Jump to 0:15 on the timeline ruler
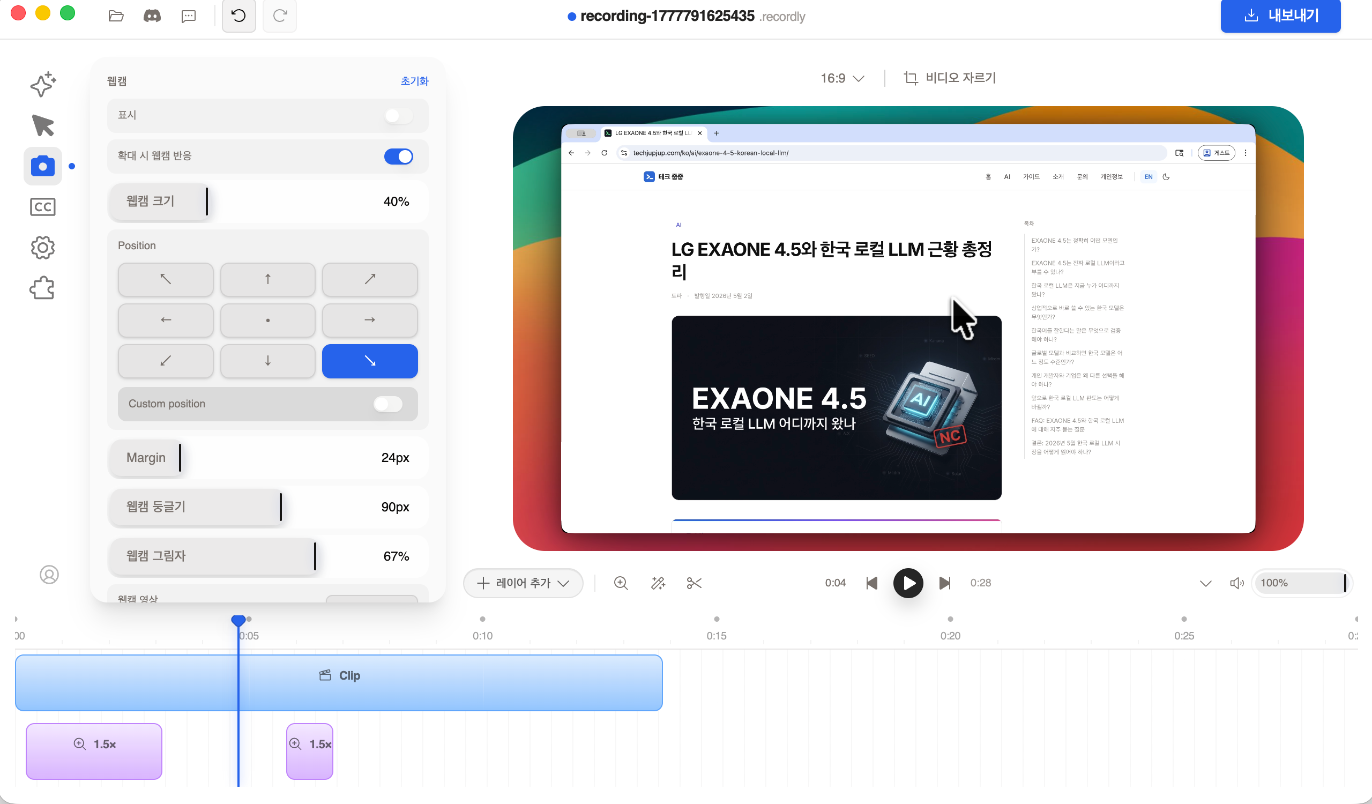This screenshot has height=804, width=1372. 717,636
